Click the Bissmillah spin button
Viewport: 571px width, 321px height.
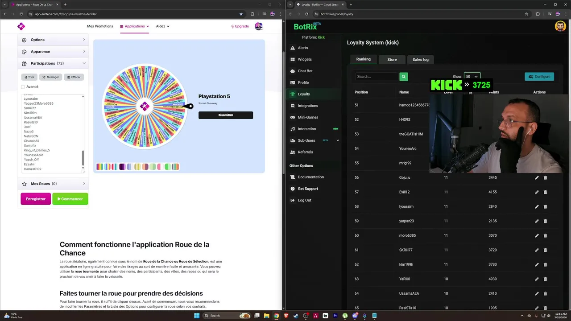[226, 115]
